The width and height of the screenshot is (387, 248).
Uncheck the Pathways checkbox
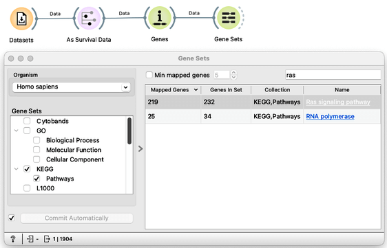pyautogui.click(x=36, y=179)
